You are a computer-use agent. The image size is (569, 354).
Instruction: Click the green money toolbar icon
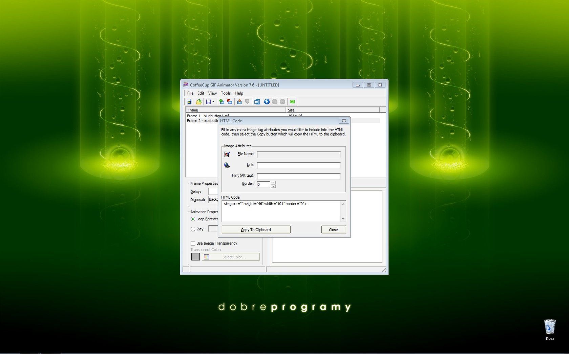click(x=292, y=102)
